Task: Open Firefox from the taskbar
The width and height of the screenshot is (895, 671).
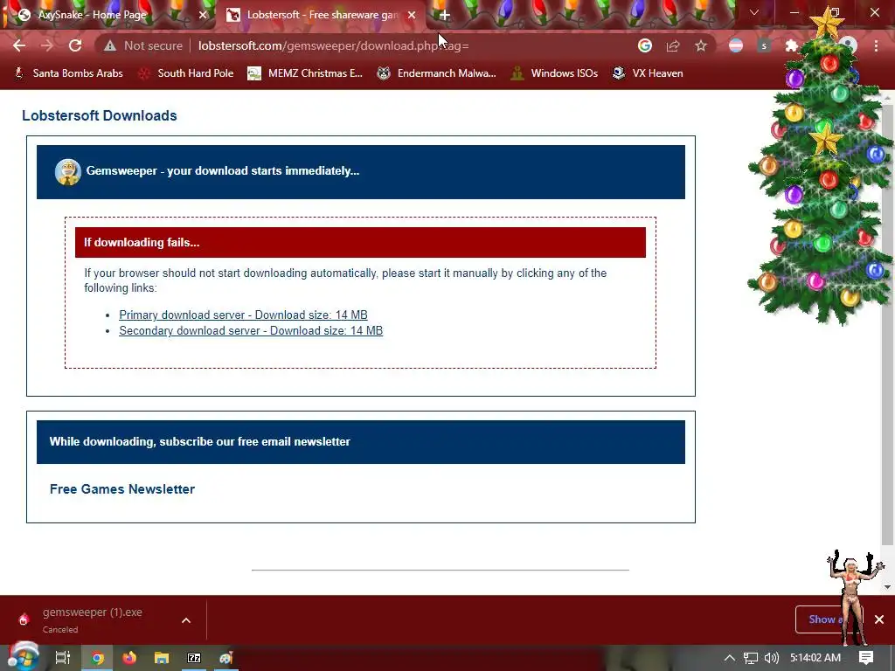Action: (x=129, y=658)
